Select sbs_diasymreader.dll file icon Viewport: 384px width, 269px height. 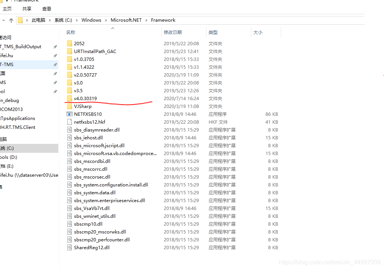(x=70, y=130)
